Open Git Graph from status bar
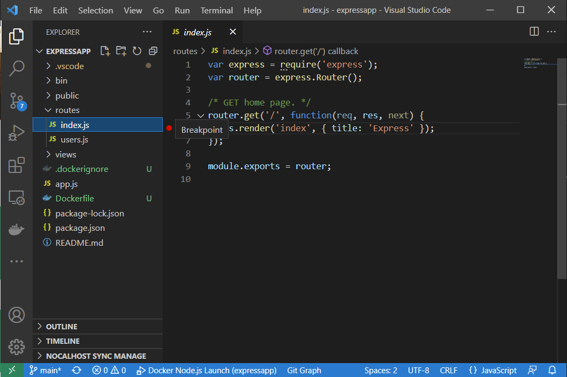Screen dimensions: 567x377 (x=304, y=370)
